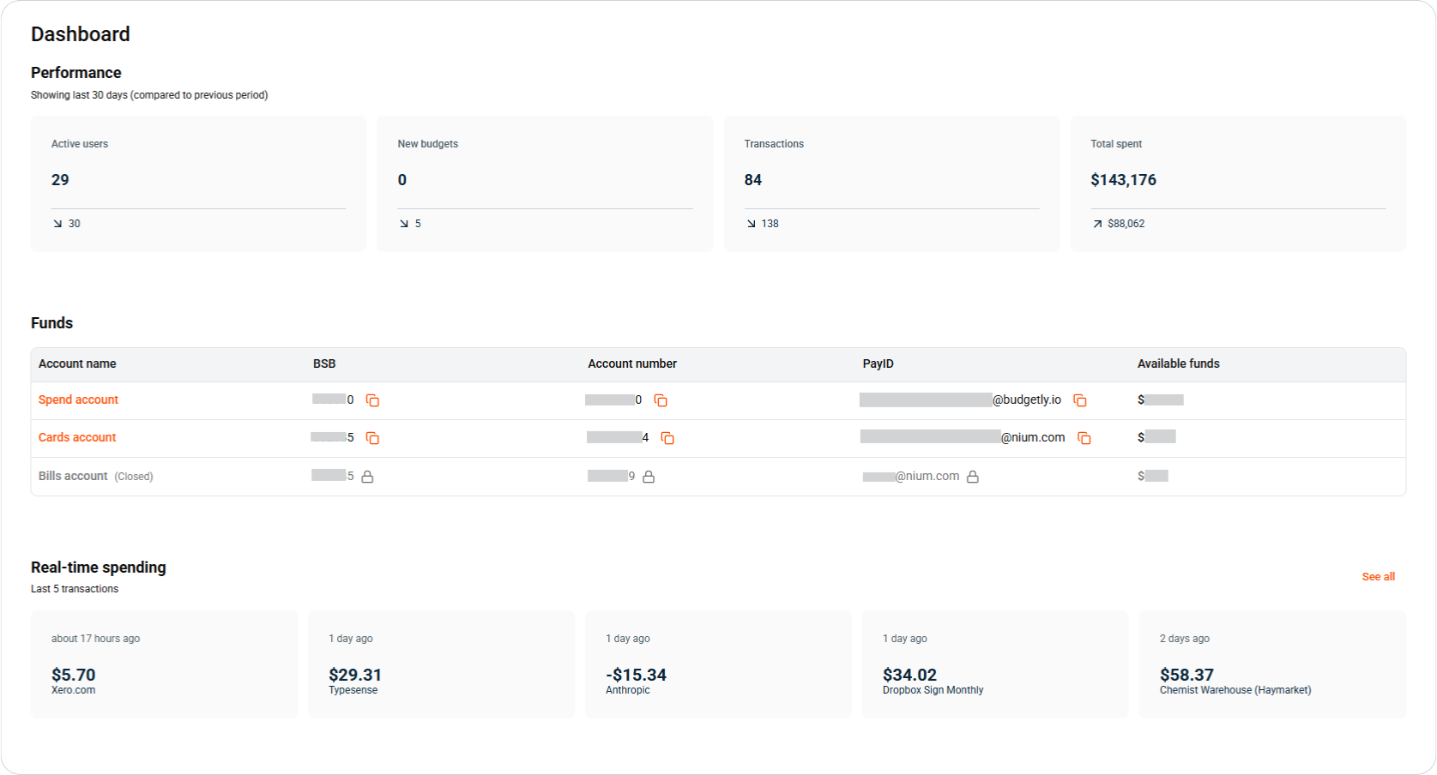1437x775 pixels.
Task: Copy the Cards account BSB number
Action: point(371,437)
